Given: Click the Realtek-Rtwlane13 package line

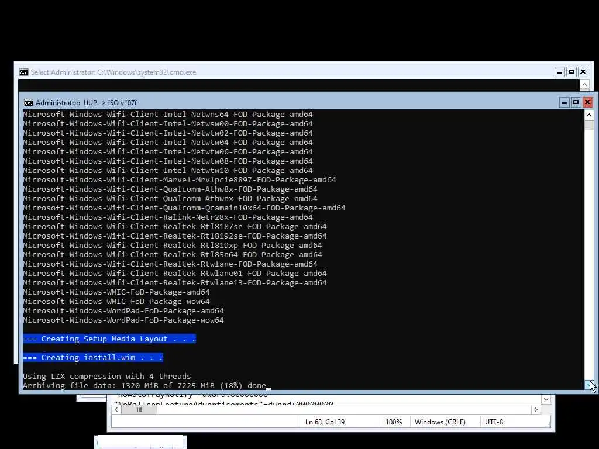Looking at the screenshot, I should 174,282.
